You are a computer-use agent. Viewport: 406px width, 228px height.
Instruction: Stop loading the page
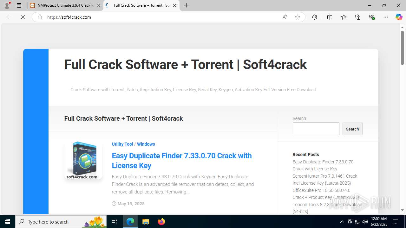[23, 17]
